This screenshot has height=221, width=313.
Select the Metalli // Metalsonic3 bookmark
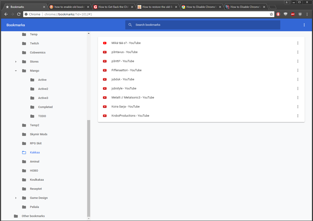(132, 97)
